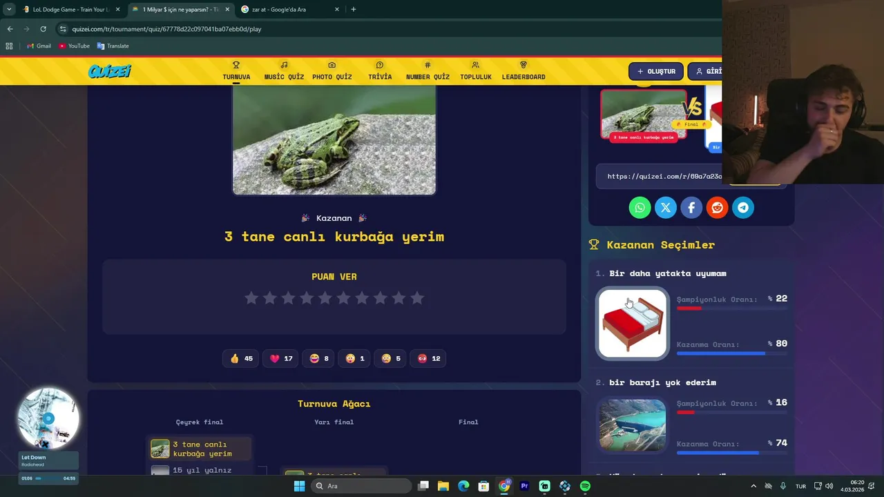Share result via Reddit icon

point(717,208)
